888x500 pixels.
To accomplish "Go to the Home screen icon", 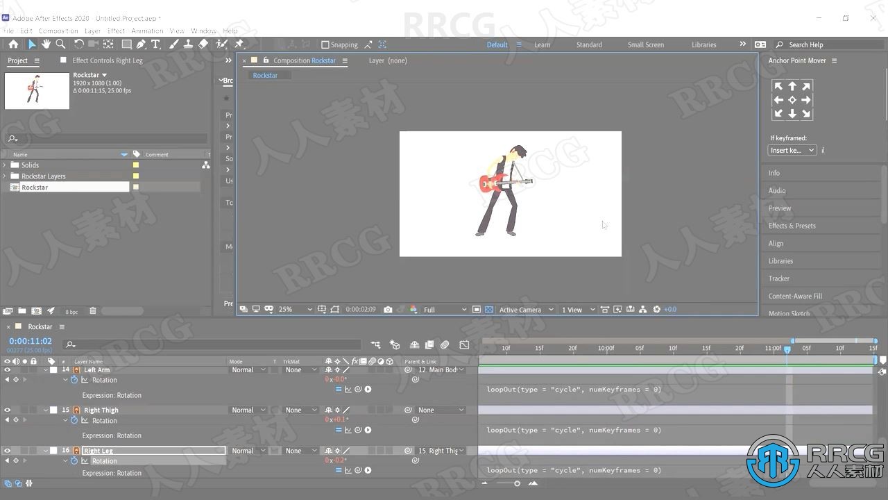I will (13, 44).
